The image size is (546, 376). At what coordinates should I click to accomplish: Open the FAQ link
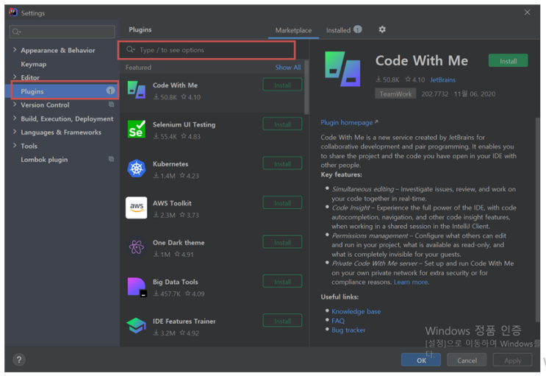(338, 321)
